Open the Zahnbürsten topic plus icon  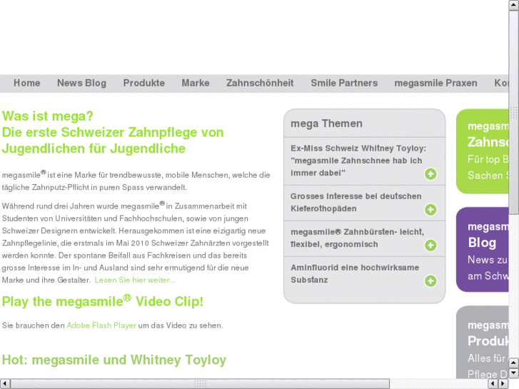click(x=430, y=246)
